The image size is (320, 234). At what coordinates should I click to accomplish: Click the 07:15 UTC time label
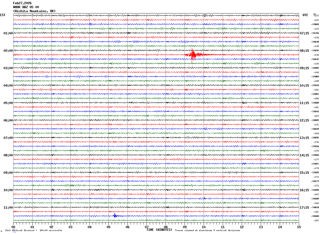tap(304, 33)
